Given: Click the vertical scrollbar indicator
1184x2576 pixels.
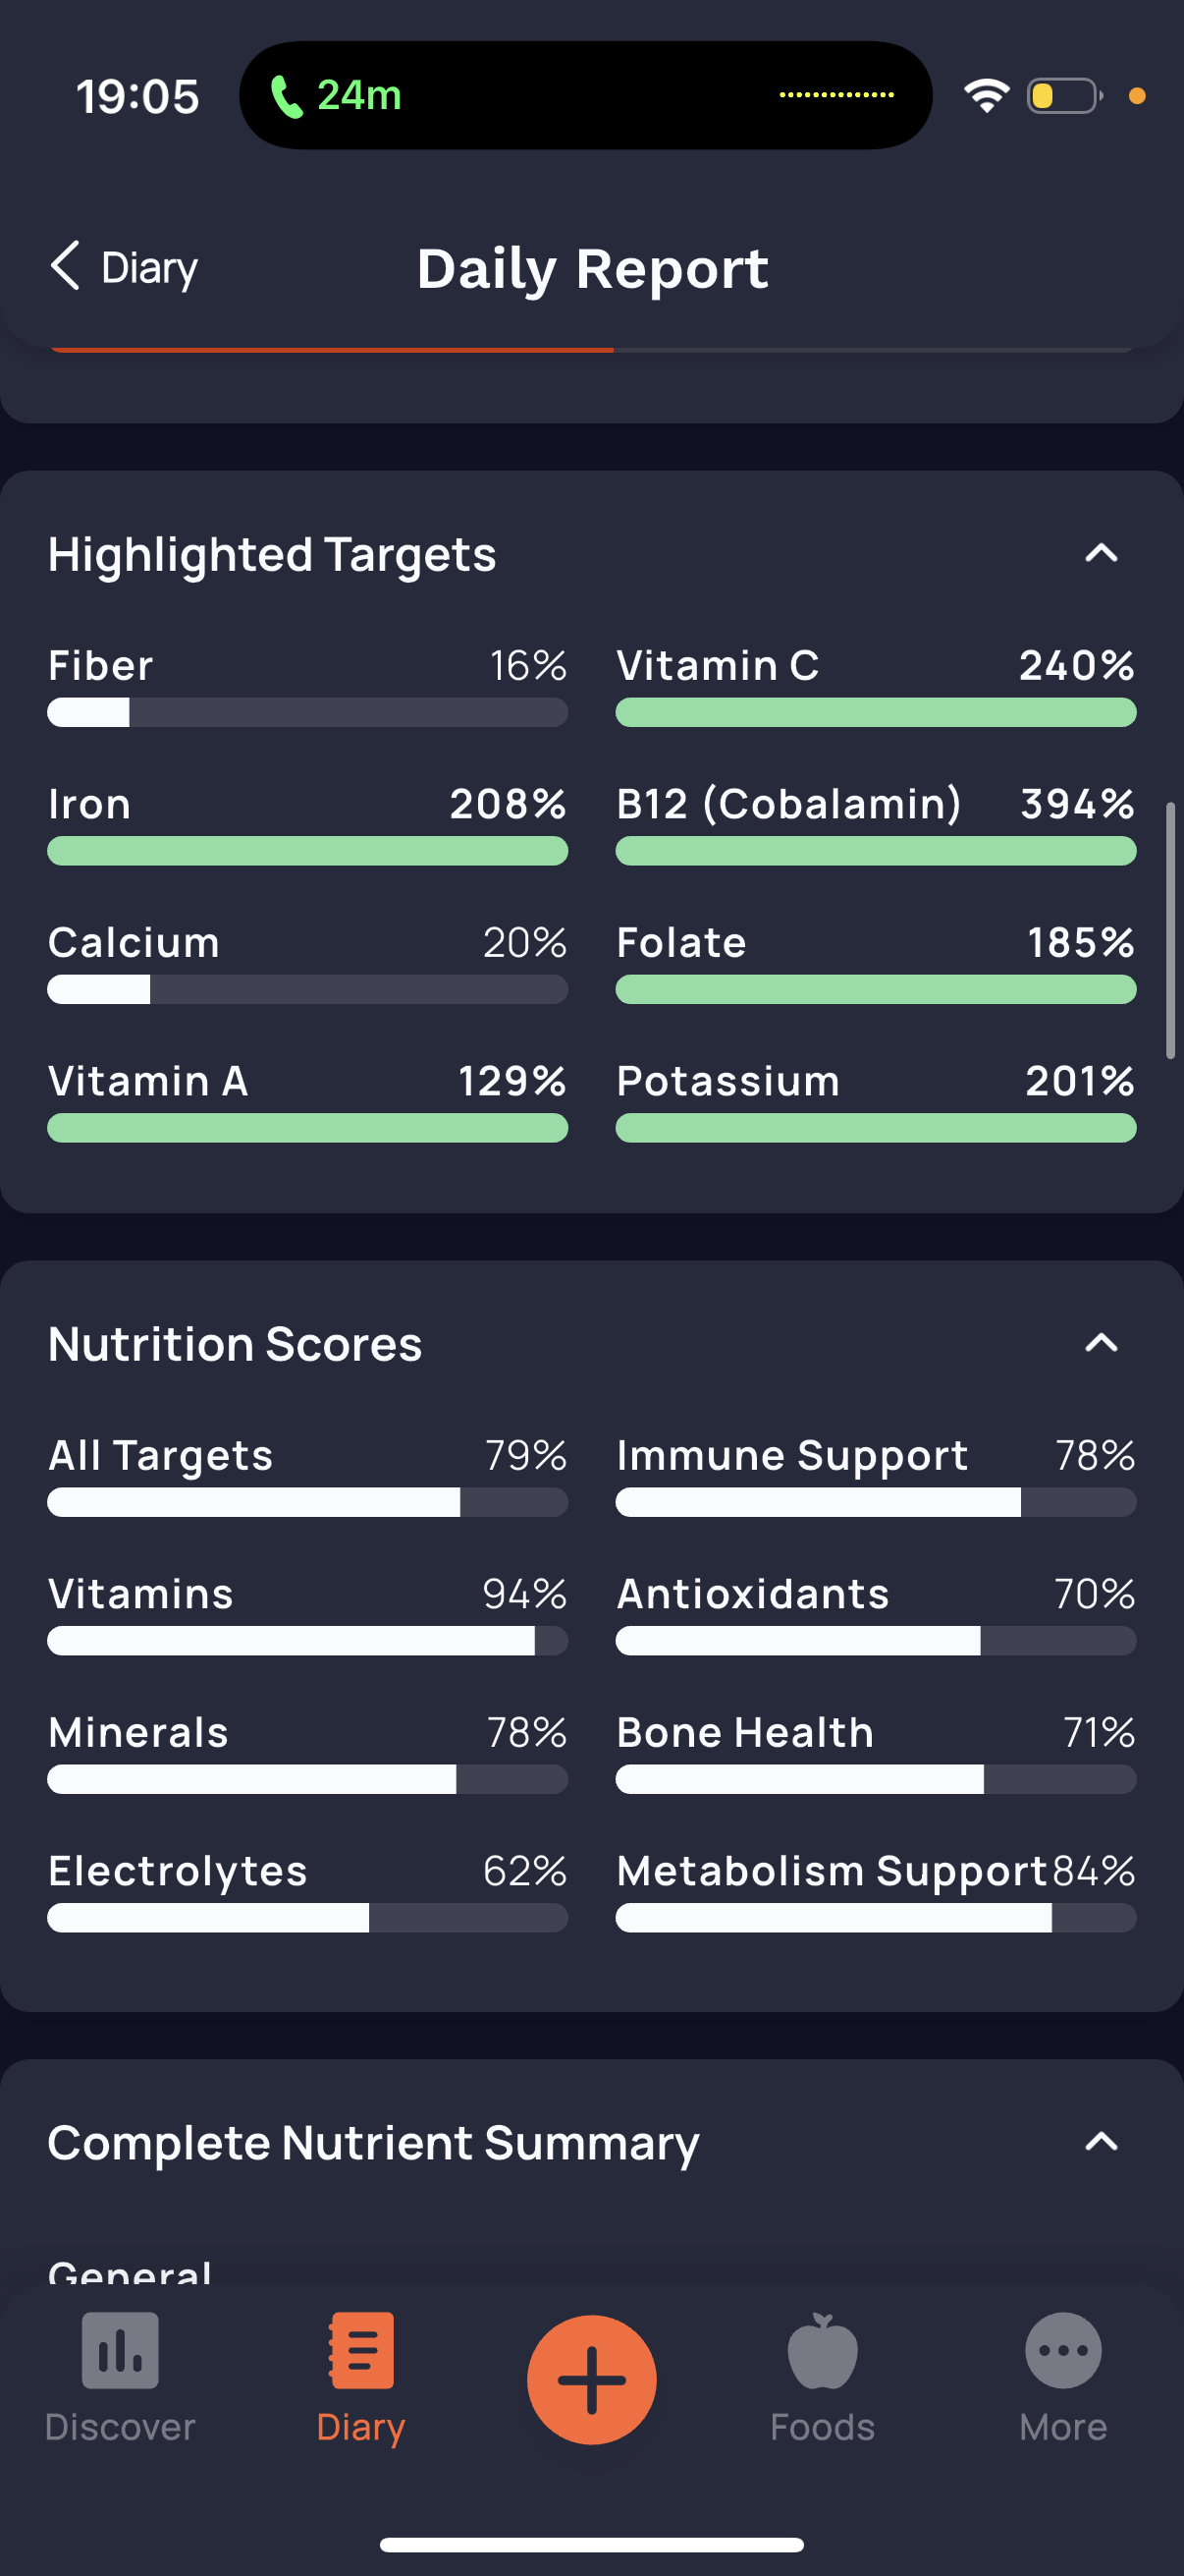Looking at the screenshot, I should tap(1170, 930).
